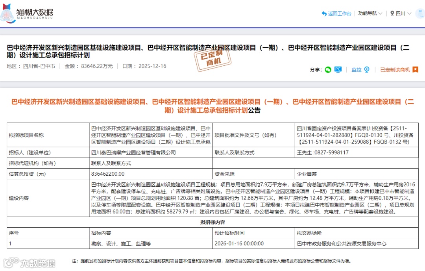Click the 建设内容 label cell
Viewport: 425px width, 271px height.
click(48, 198)
